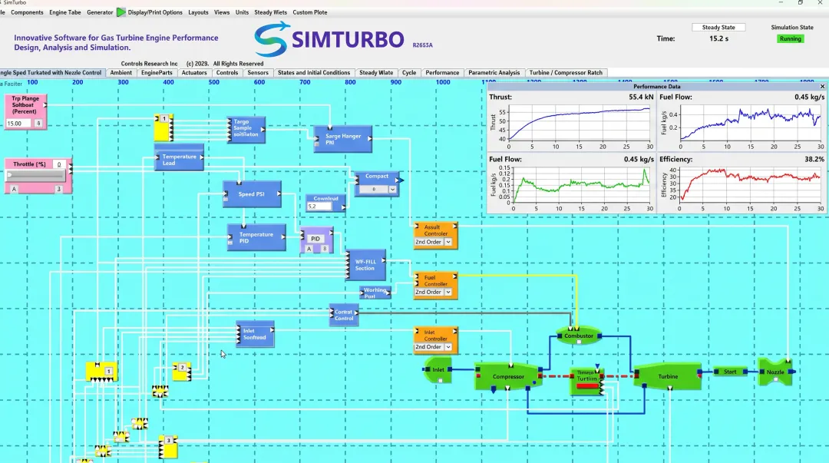
Task: Click the Trp Plange 15.00 value field
Action: (18, 124)
